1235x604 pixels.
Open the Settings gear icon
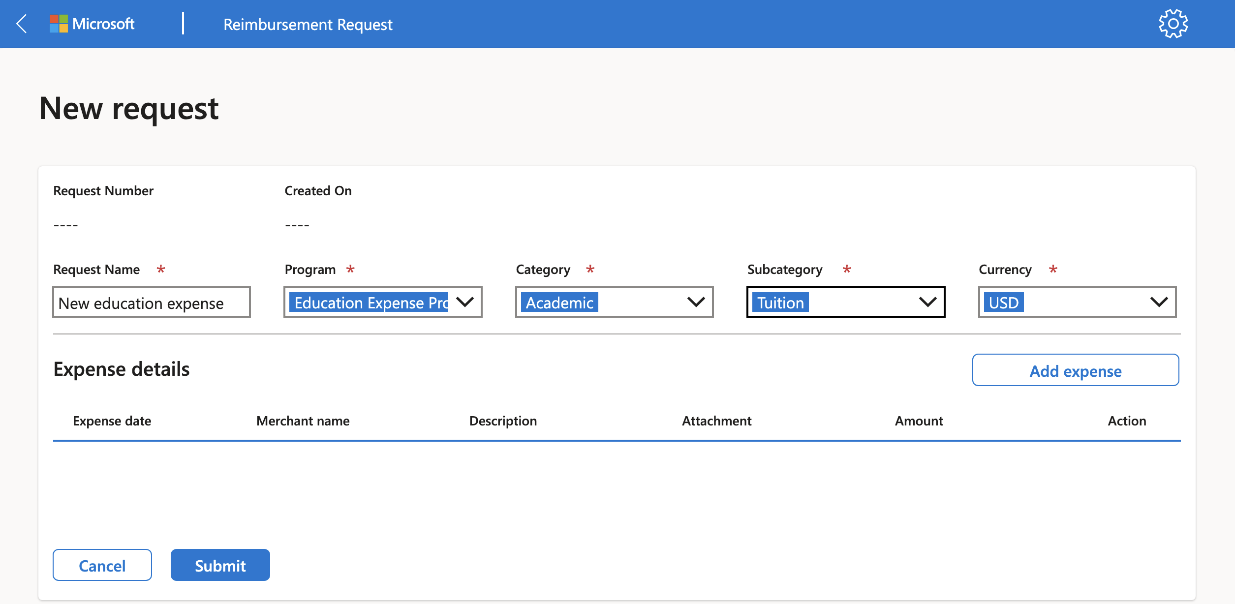pos(1173,24)
